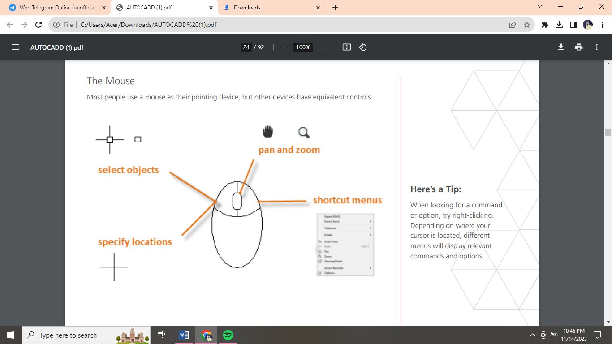Click the "Here's a Tip:" heading
The height and width of the screenshot is (344, 612).
[436, 189]
